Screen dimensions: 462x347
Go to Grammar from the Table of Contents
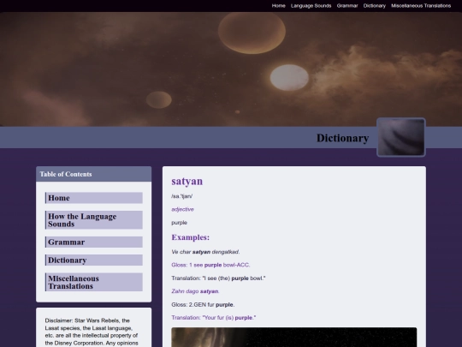pos(94,242)
